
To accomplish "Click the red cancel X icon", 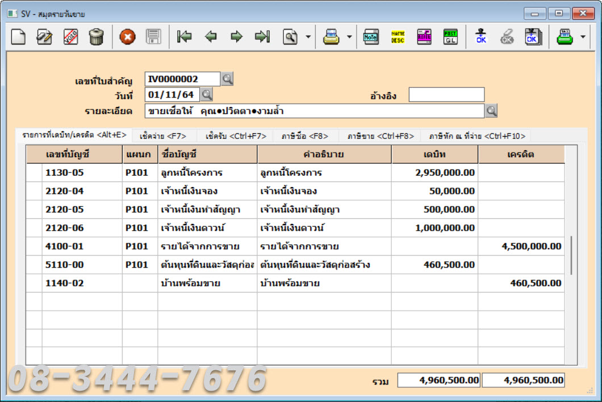I will 127,37.
